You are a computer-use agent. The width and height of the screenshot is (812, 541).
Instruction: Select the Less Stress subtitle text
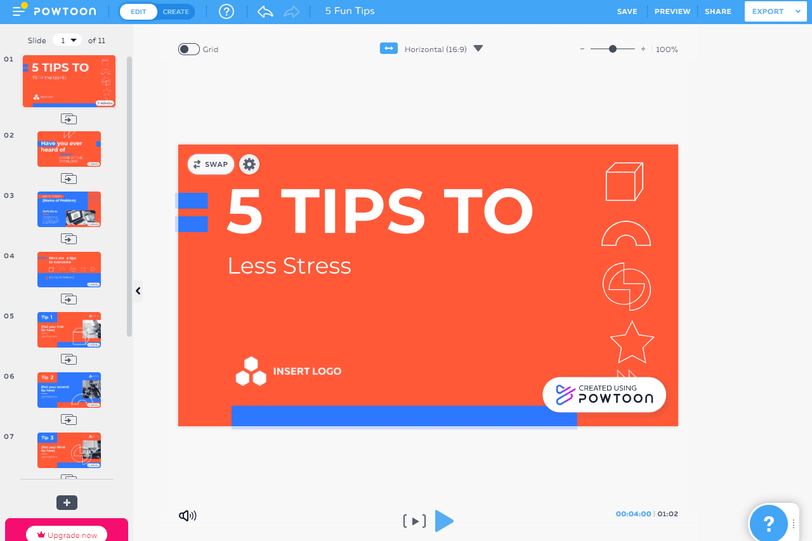click(x=289, y=266)
